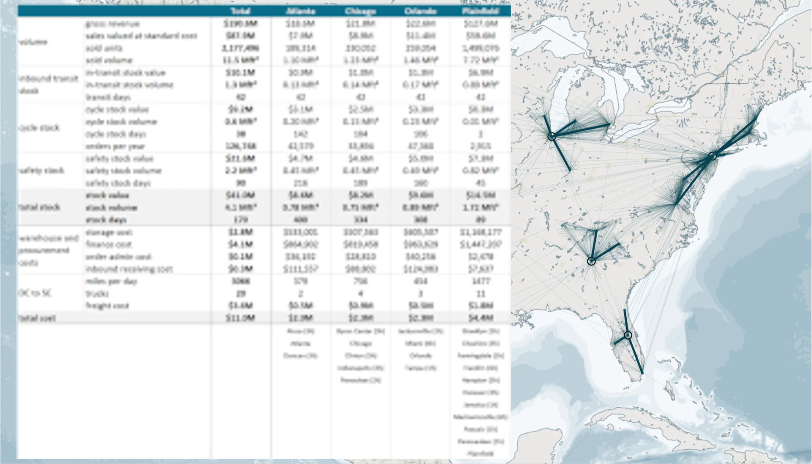
Task: Click the Atlanta hub circle on map
Action: pyautogui.click(x=592, y=261)
